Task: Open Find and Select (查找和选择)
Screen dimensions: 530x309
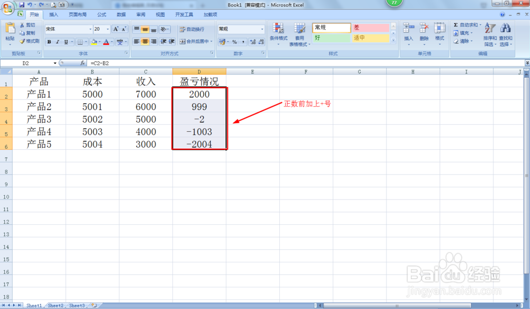Action: click(x=506, y=34)
